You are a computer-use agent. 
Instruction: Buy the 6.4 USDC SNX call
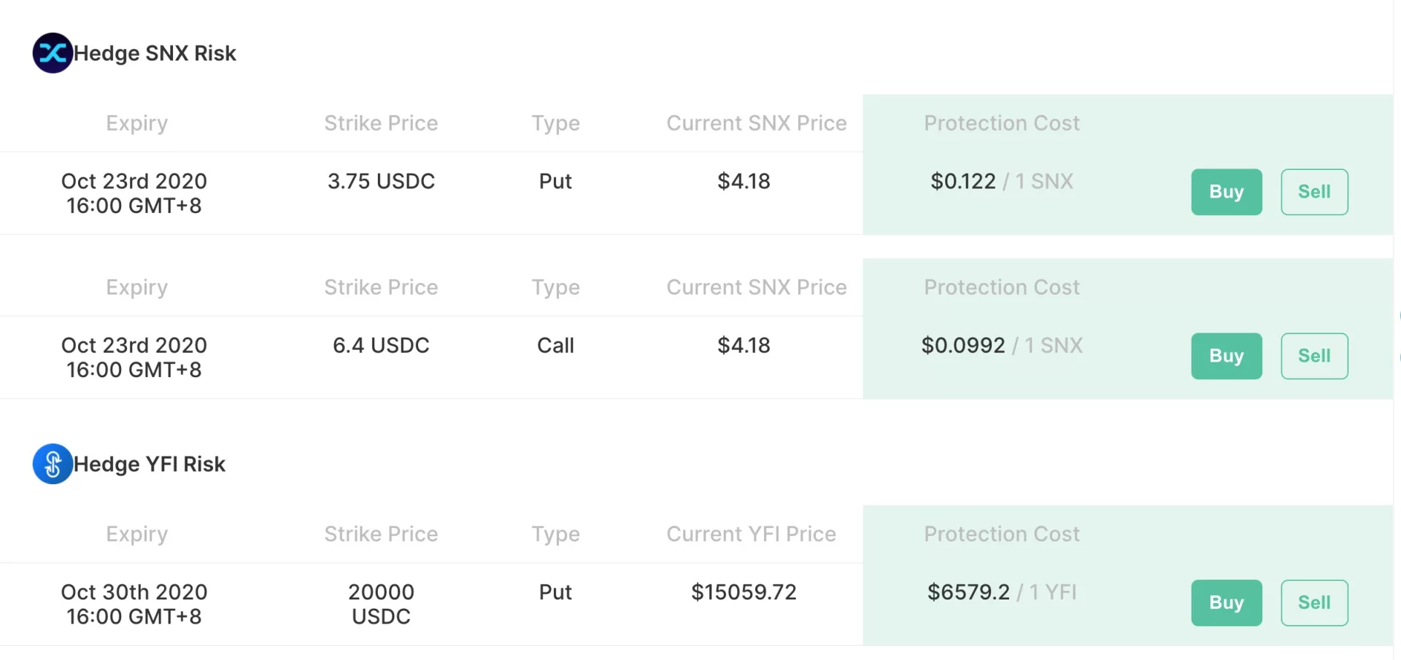click(1227, 356)
